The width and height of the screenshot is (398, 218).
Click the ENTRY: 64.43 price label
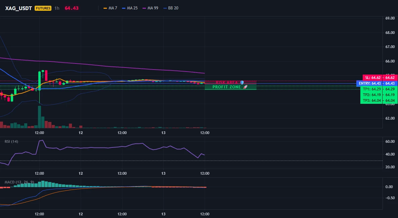pyautogui.click(x=369, y=84)
